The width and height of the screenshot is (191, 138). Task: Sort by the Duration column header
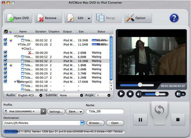tap(41, 32)
